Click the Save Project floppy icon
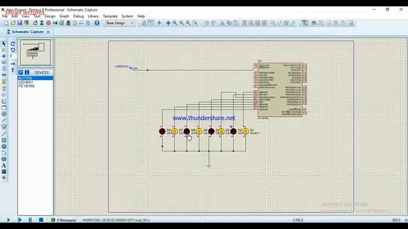 click(x=20, y=23)
